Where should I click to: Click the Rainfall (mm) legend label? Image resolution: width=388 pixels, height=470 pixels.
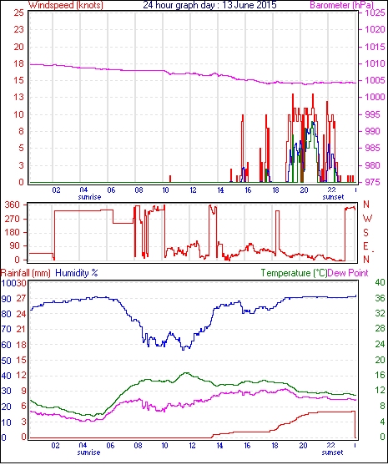[x=26, y=273]
